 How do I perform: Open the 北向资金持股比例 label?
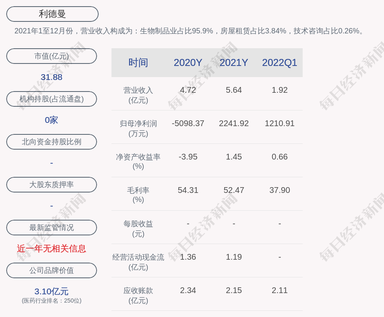pos(52,142)
